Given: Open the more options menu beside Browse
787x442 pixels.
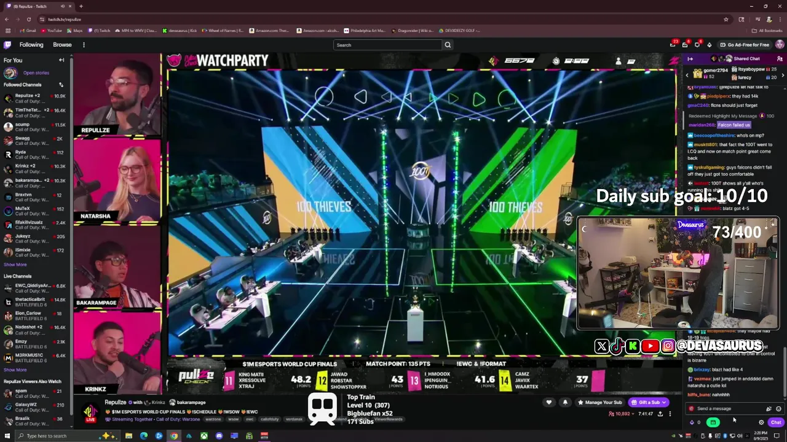Looking at the screenshot, I should point(84,45).
